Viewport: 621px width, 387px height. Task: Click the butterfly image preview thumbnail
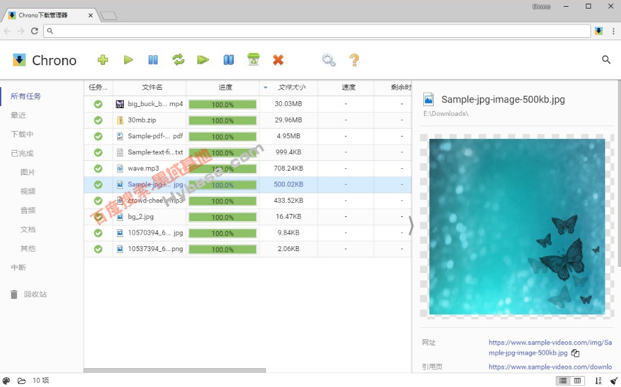coord(517,226)
